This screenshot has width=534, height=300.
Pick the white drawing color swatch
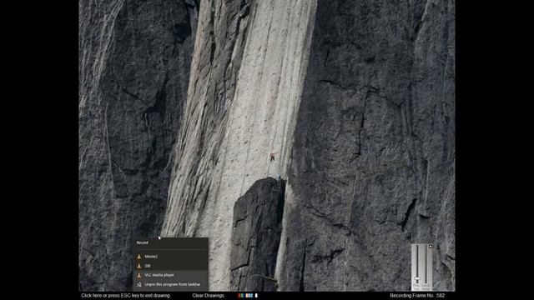click(x=256, y=296)
